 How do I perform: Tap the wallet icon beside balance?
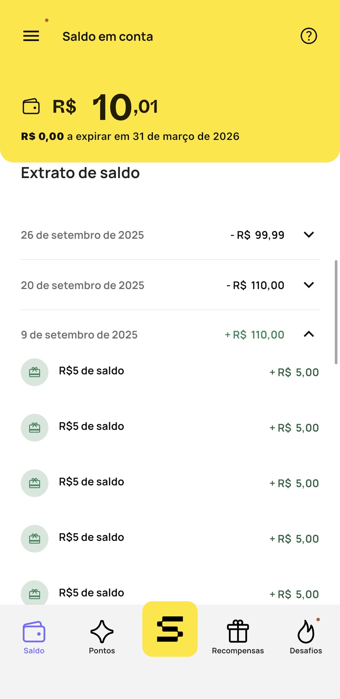point(31,107)
